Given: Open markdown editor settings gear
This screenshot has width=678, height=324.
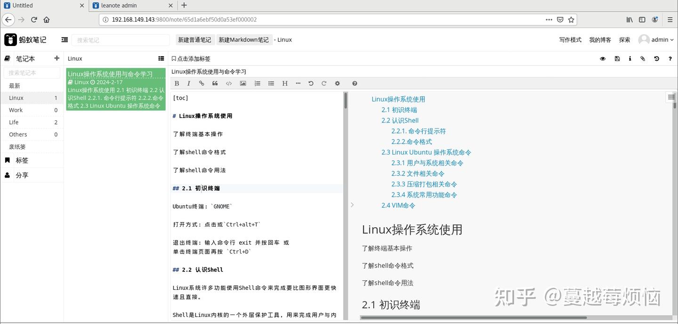Looking at the screenshot, I should [337, 84].
